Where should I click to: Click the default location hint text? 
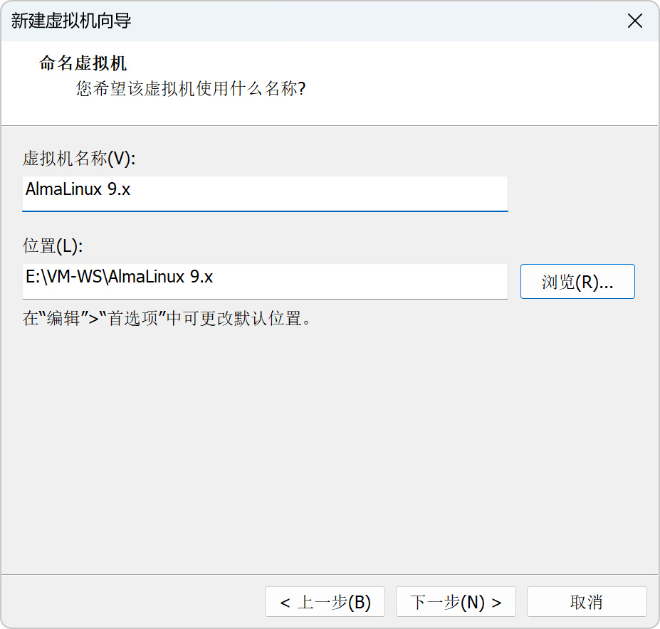point(167,319)
